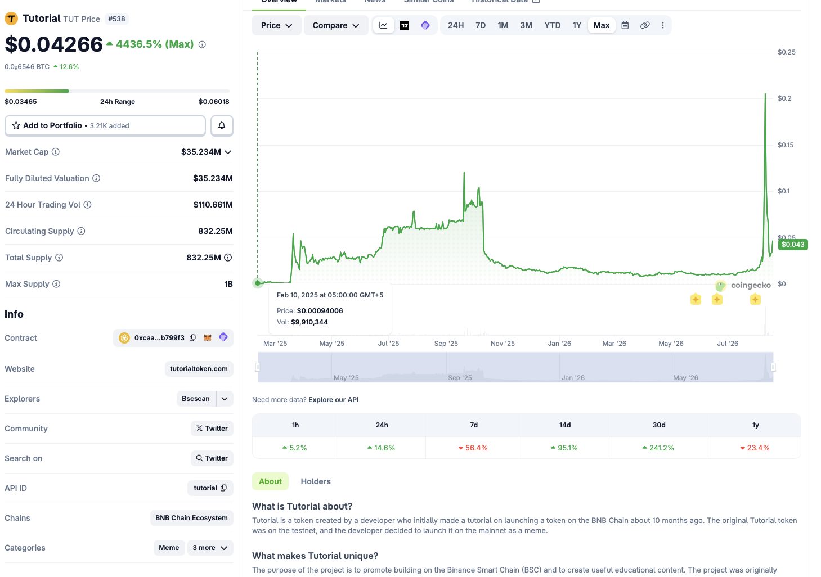Open the Explore our API link
Viewport: 821px width, 577px height.
[334, 400]
